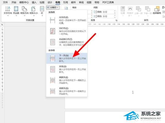Click the 分页符 page break icon
Screen dimensions: 165x123
pyautogui.click(x=53, y=20)
